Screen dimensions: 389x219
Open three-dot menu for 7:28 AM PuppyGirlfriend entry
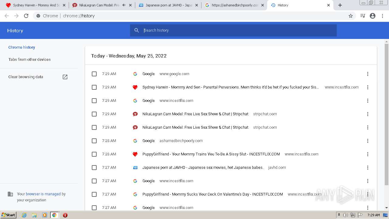(368, 154)
